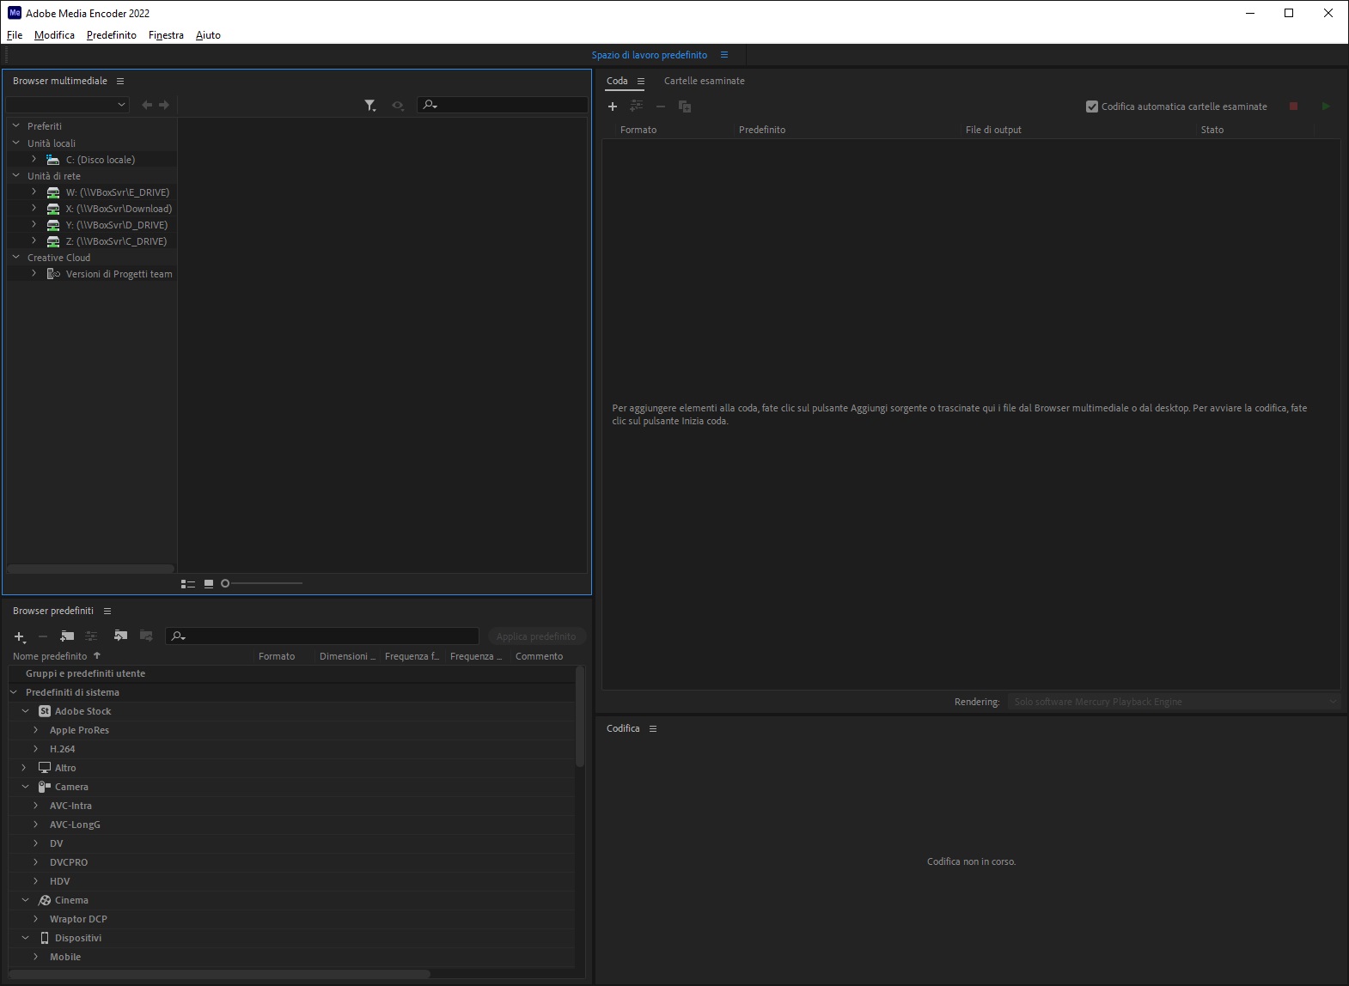Open the Browser predefiniti panel menu icon
The image size is (1349, 986).
[x=107, y=611]
